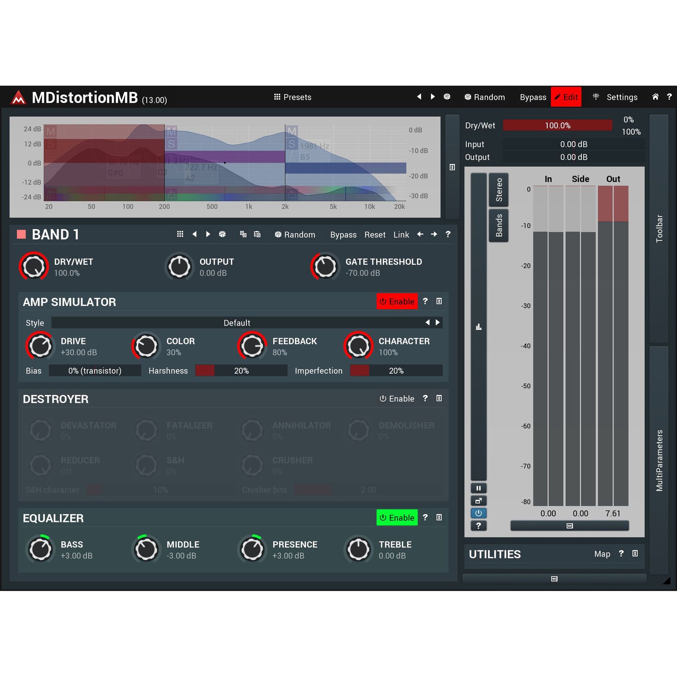
Task: Enable the Amp Simulator section
Action: 397,301
